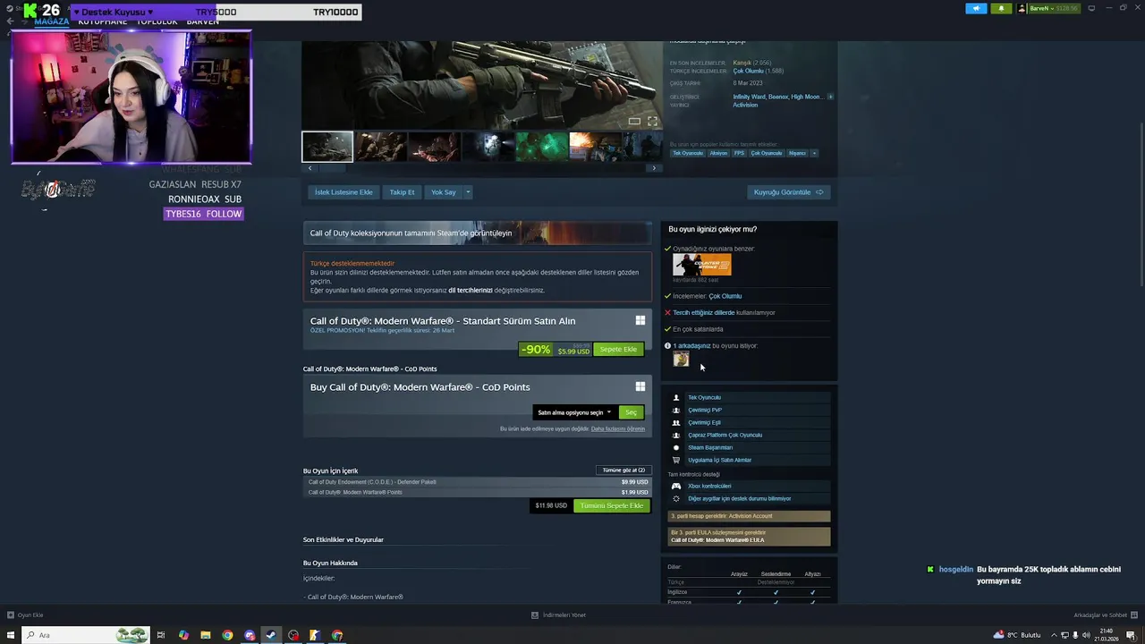This screenshot has height=644, width=1145.
Task: Expand developer list plus button
Action: click(830, 97)
